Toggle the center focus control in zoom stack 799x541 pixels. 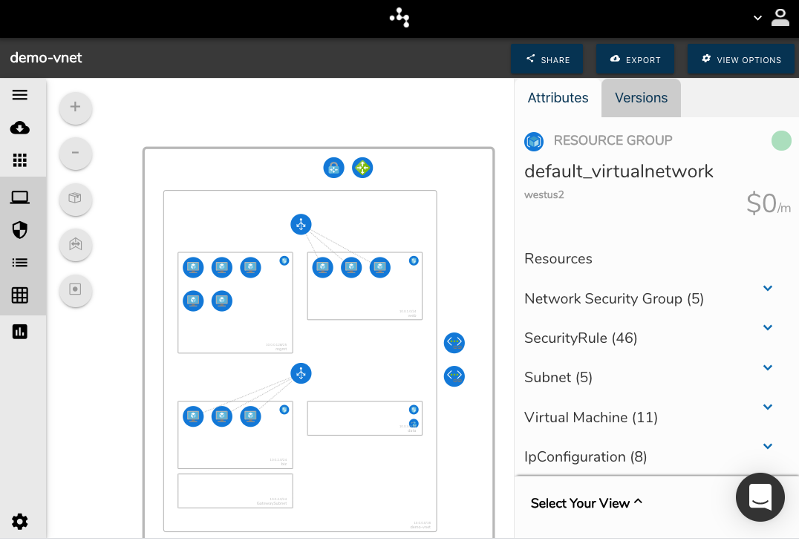(75, 291)
